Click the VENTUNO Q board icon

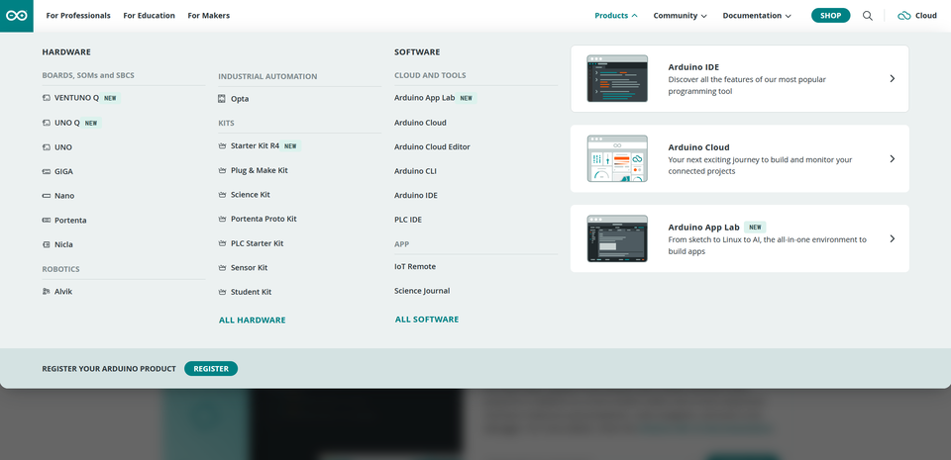[x=47, y=98]
